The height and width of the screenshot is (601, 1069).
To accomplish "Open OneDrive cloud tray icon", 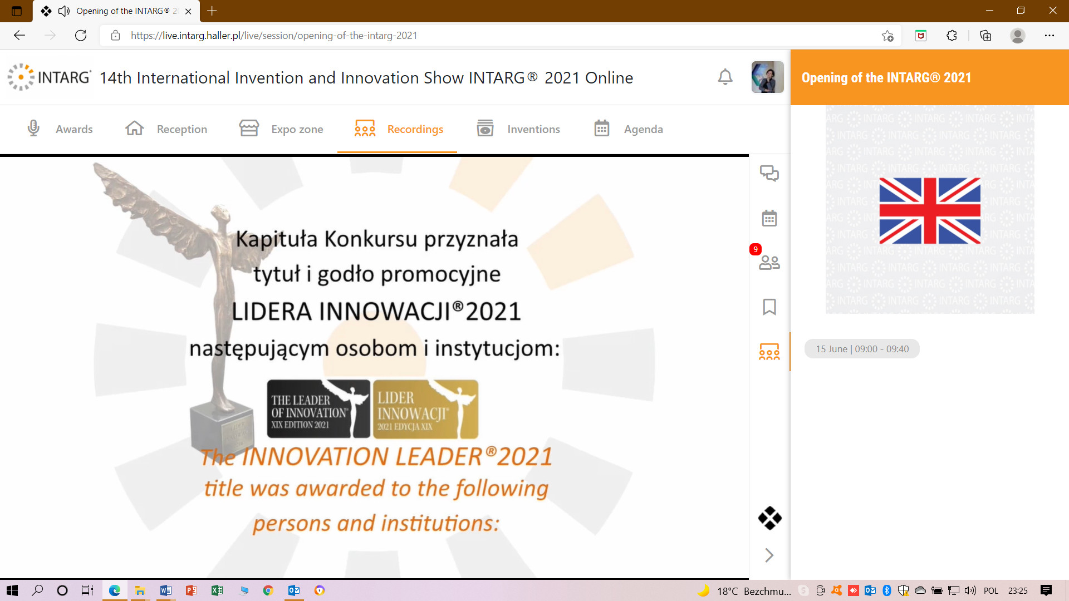I will [920, 590].
